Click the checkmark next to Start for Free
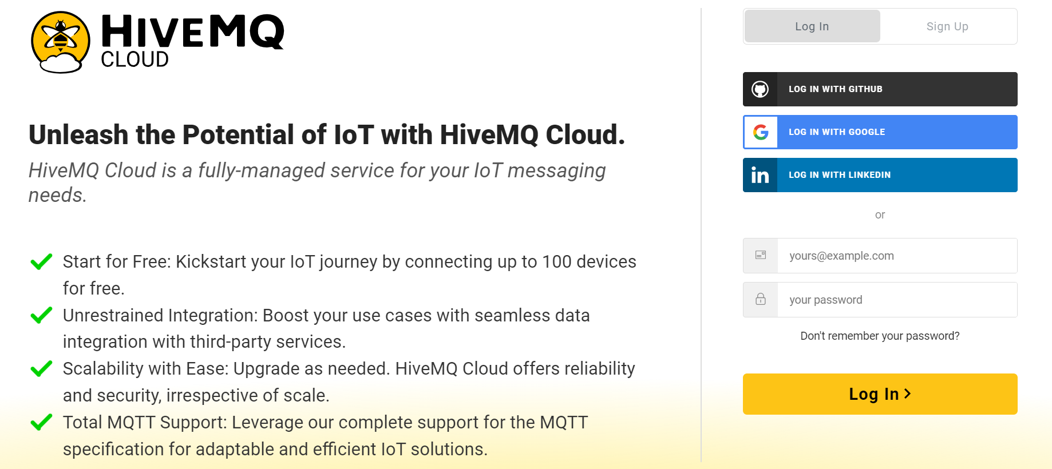Viewport: 1052px width, 469px height. (x=41, y=262)
